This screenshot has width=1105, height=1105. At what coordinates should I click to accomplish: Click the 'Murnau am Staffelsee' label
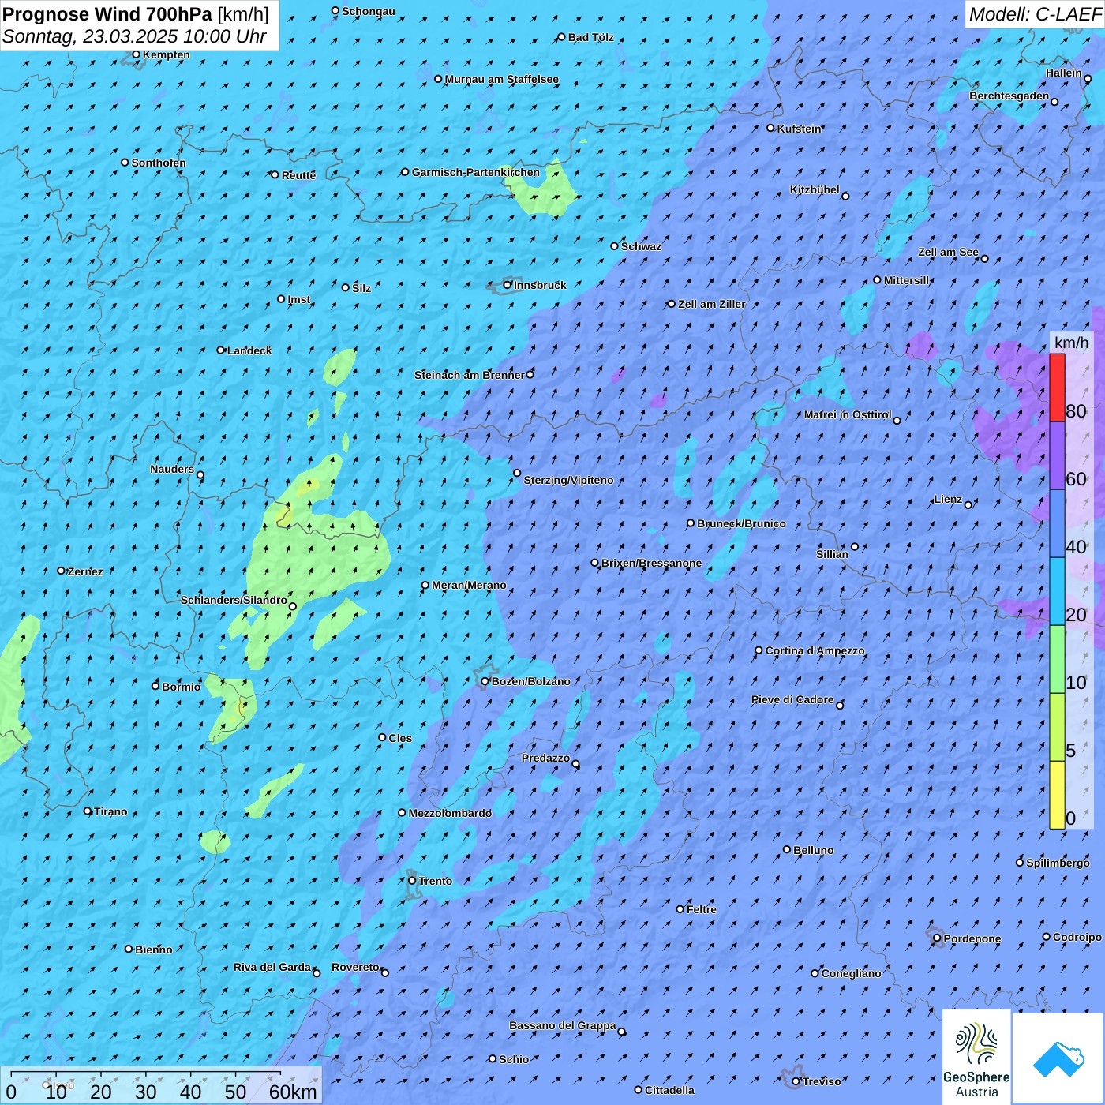pyautogui.click(x=502, y=79)
